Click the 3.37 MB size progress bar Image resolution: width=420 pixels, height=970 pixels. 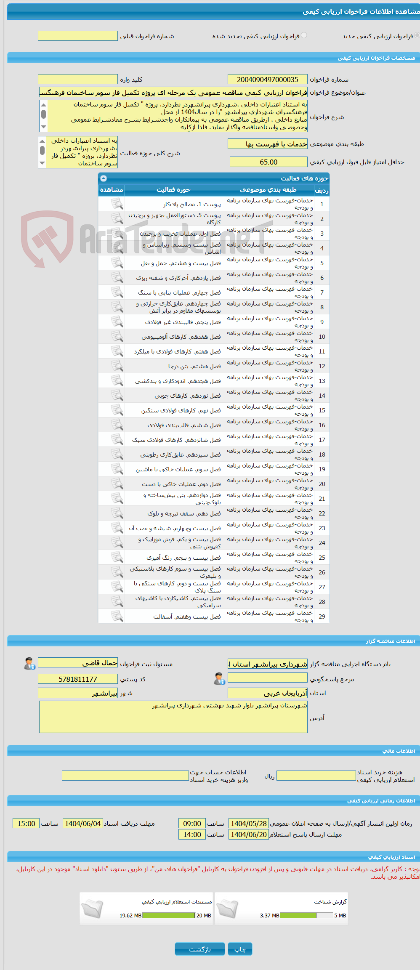pos(307,915)
